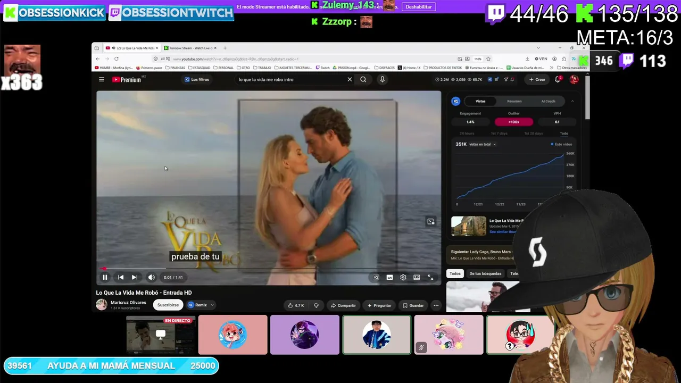
Task: Open the PRODUCTOS DE TIKTOK bookmarks folder
Action: 443,68
